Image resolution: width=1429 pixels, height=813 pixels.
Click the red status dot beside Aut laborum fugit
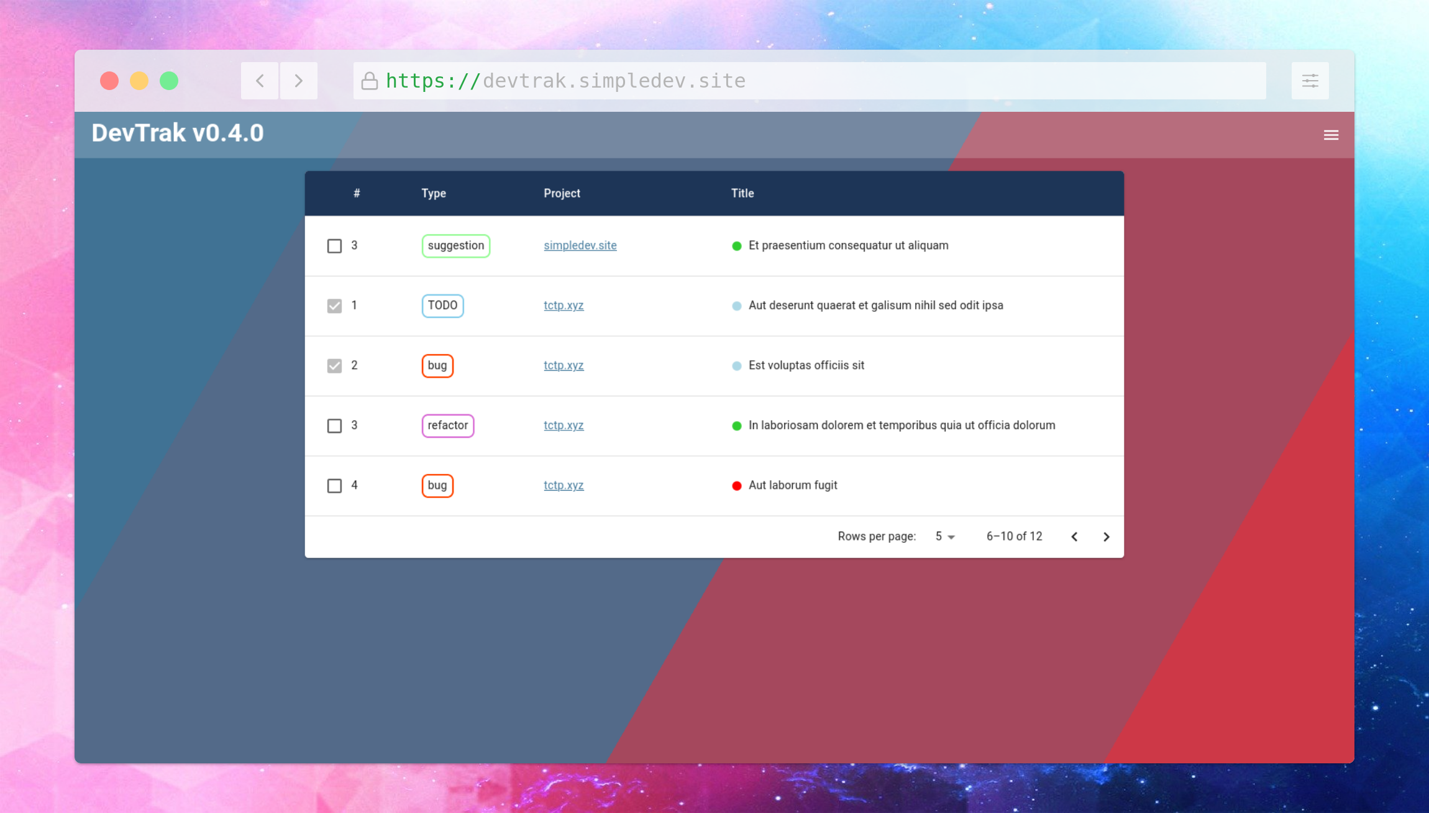pos(736,486)
